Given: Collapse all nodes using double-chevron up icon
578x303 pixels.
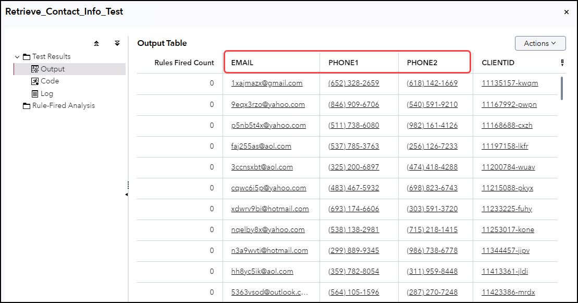Looking at the screenshot, I should [96, 43].
